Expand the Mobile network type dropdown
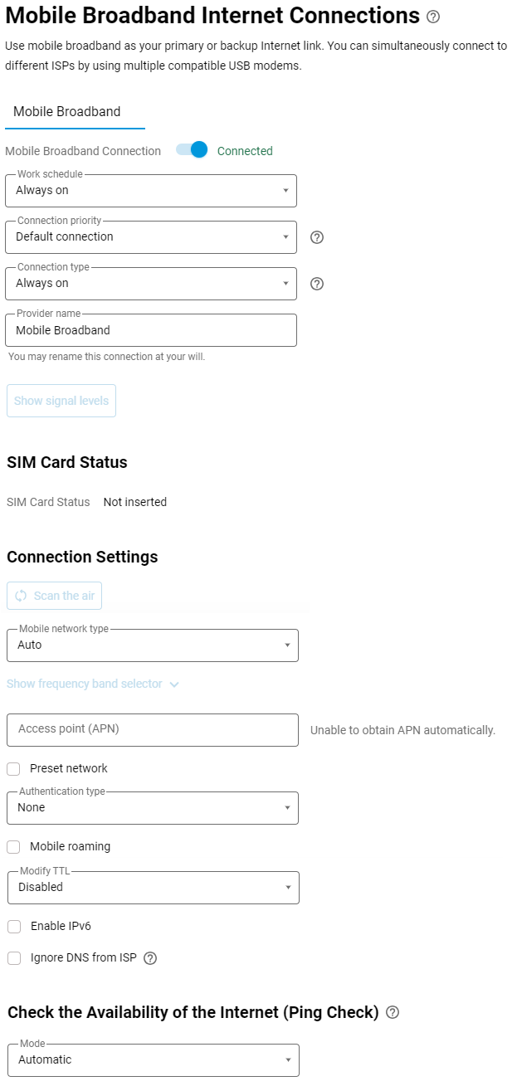The image size is (517, 1086). (x=152, y=645)
